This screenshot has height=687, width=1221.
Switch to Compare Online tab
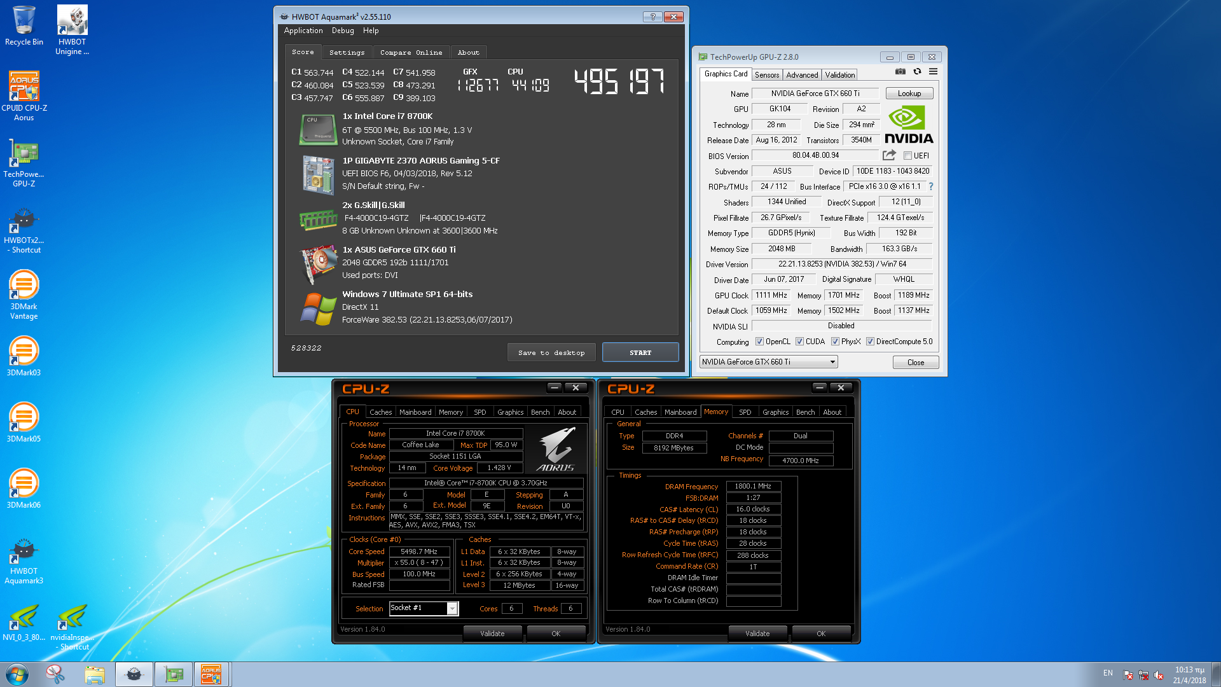(411, 52)
